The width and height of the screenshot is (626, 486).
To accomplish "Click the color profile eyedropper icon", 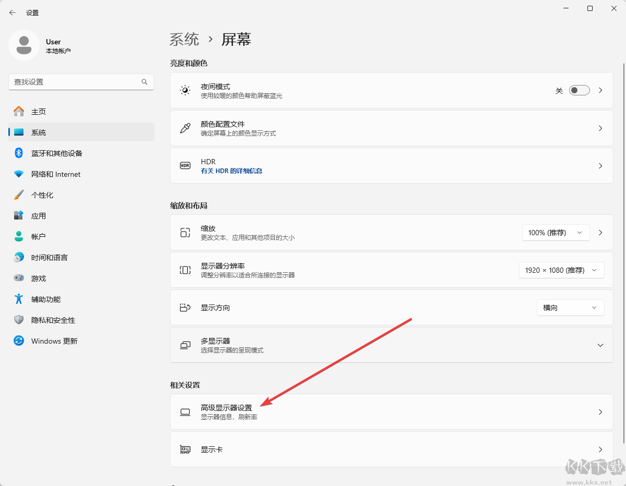I will coord(185,128).
